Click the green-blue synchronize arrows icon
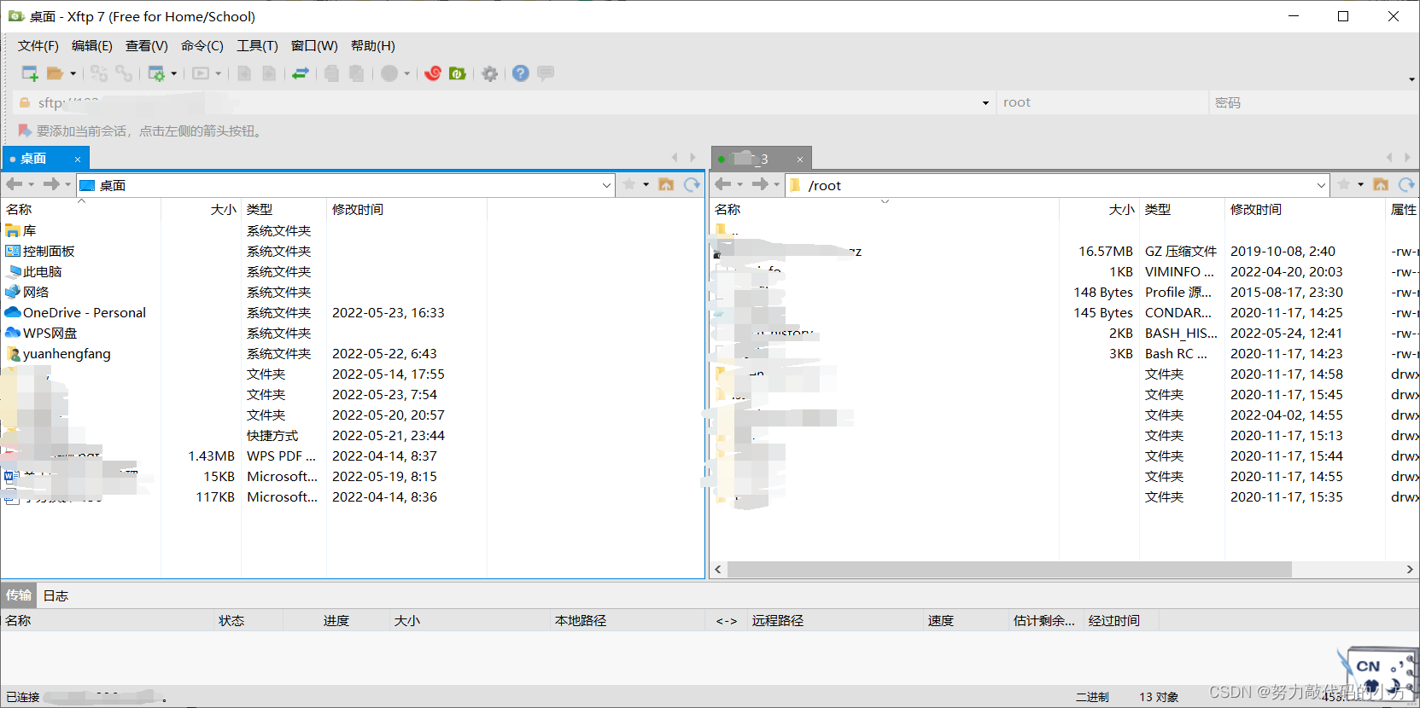Screen dimensions: 1420x708 click(300, 73)
